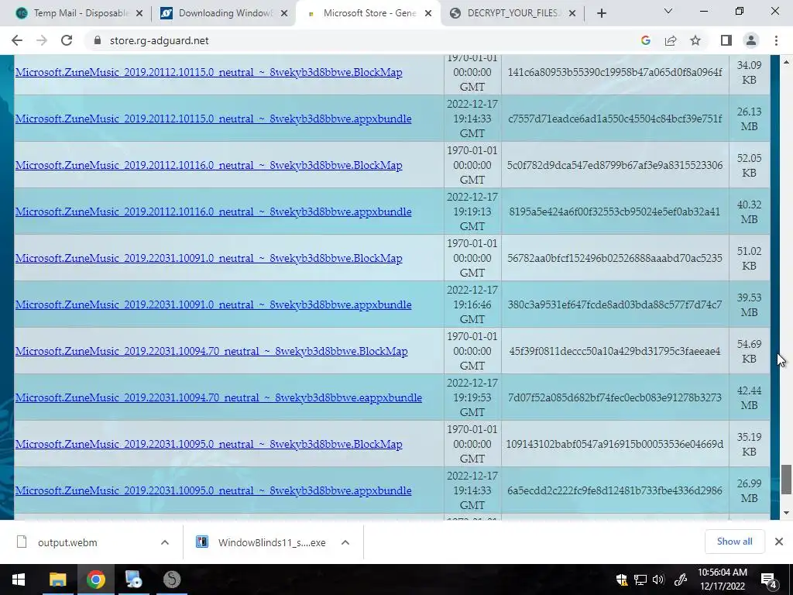Reload the current page
This screenshot has width=793, height=595.
point(67,40)
